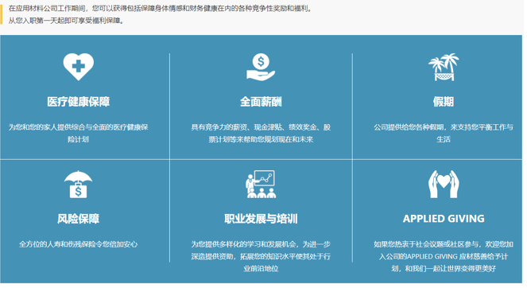Select the 假期 heading
The image size is (527, 288).
[444, 102]
